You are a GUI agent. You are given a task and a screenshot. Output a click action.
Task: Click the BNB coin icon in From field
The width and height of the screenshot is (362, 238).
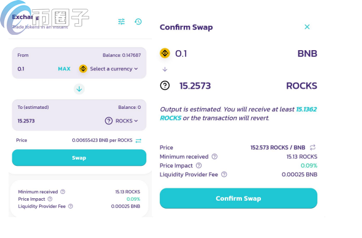point(83,69)
